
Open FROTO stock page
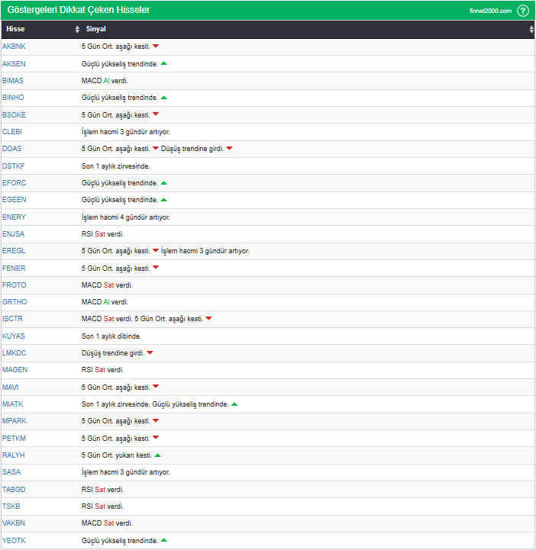click(x=14, y=285)
